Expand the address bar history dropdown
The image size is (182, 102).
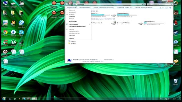click(142, 5)
